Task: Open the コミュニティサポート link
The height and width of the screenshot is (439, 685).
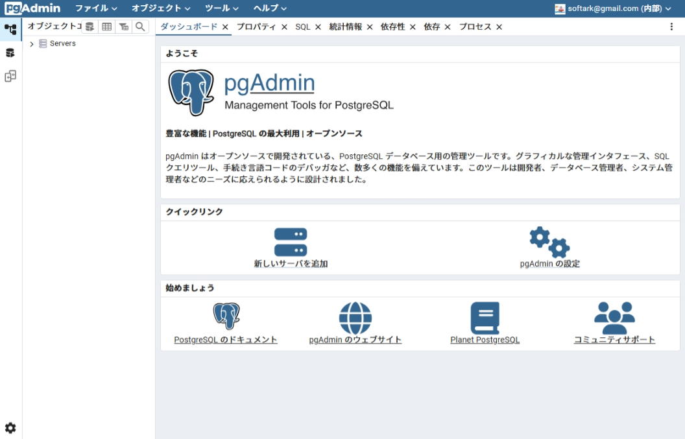Action: (614, 339)
